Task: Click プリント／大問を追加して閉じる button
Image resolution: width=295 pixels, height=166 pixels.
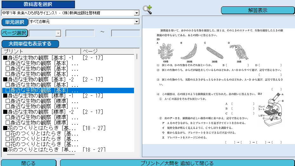Action: point(177,163)
